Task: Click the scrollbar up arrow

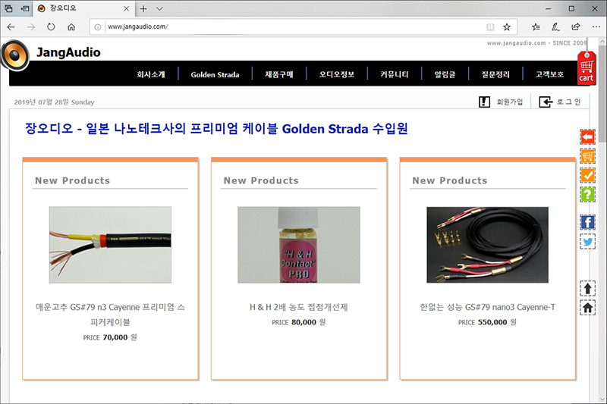Action: pos(602,41)
